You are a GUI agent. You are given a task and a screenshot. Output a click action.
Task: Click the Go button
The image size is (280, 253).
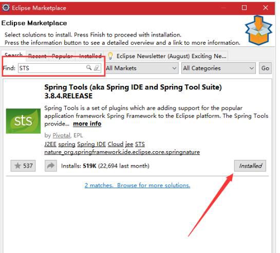coord(265,68)
